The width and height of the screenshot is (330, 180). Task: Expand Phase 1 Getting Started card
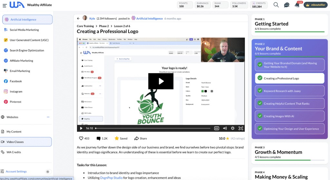click(290, 25)
